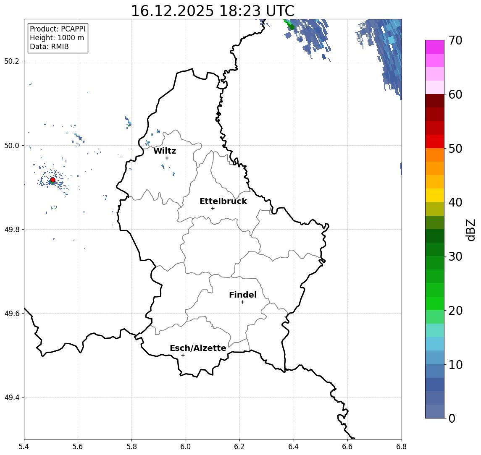
Task: Click the 6.2 longitude axis label
Action: click(x=239, y=447)
